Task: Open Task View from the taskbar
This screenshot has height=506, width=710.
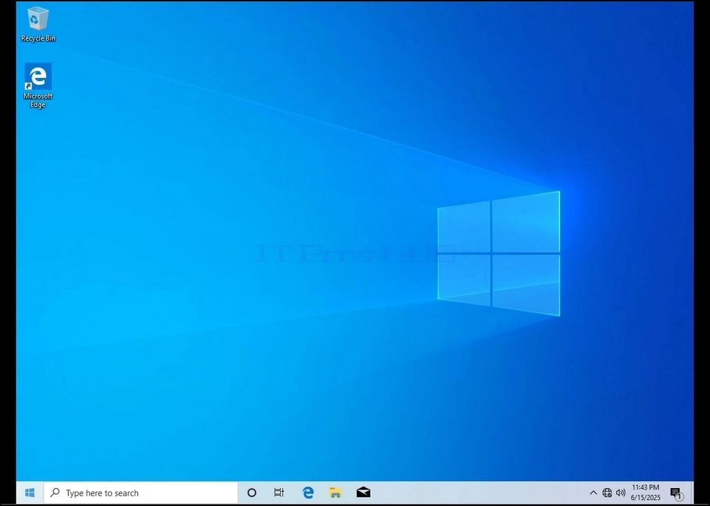Action: pos(279,493)
